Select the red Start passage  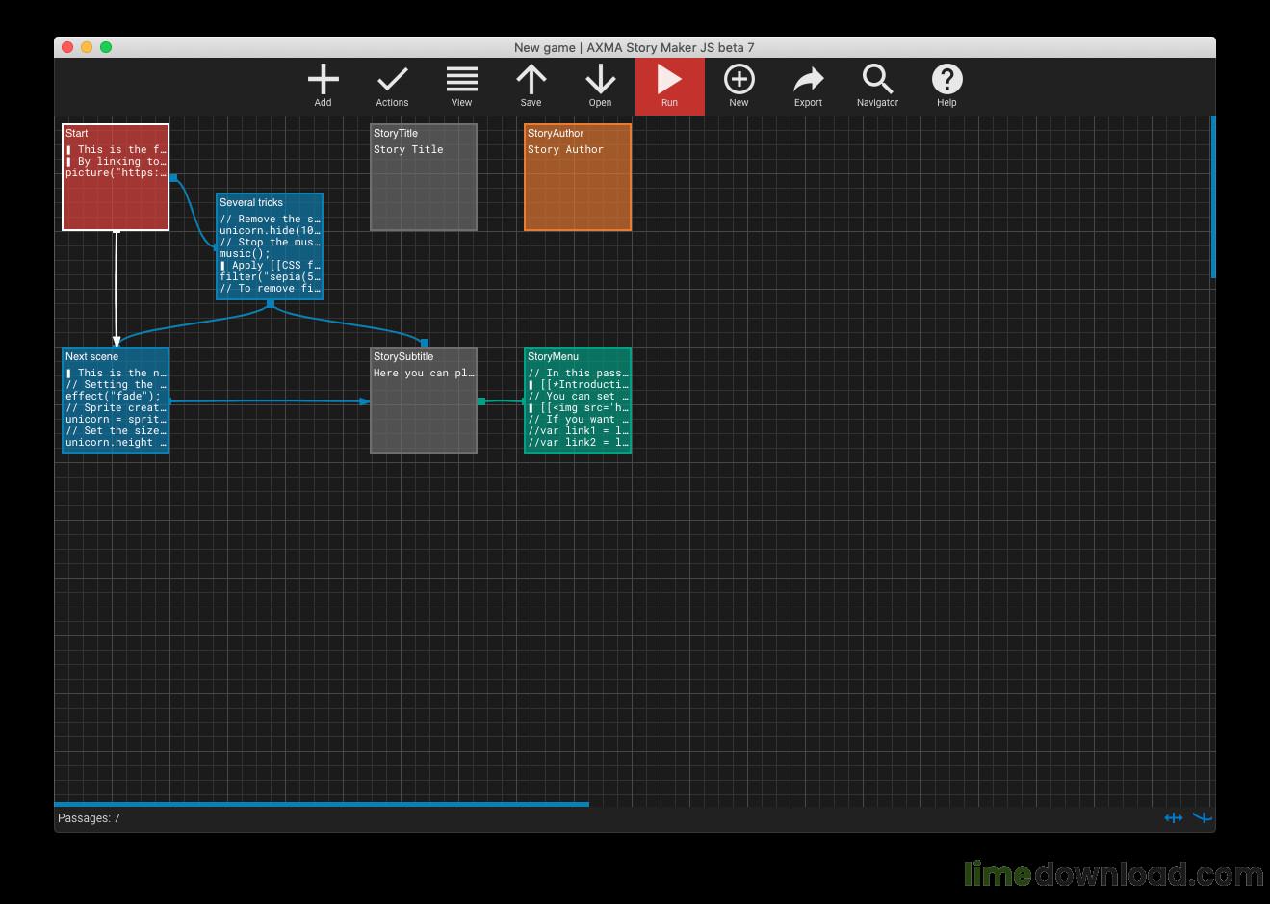tap(116, 177)
